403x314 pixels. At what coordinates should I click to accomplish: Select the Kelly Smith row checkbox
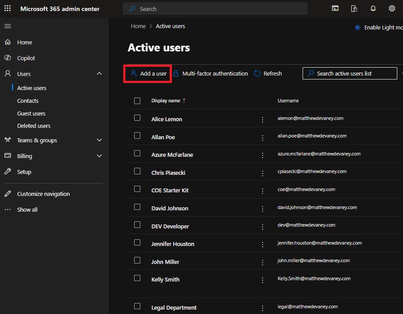137,278
